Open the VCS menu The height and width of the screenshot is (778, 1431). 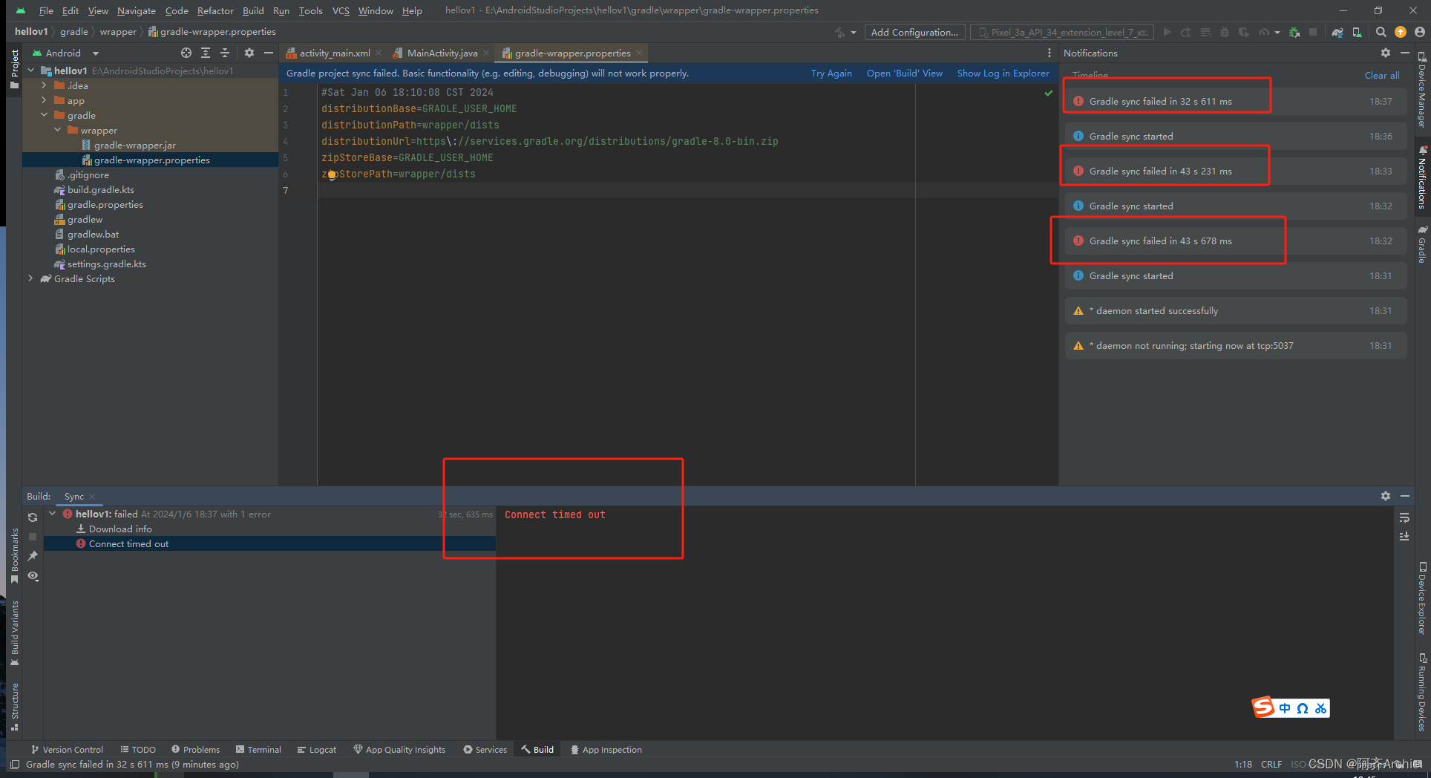pyautogui.click(x=341, y=10)
